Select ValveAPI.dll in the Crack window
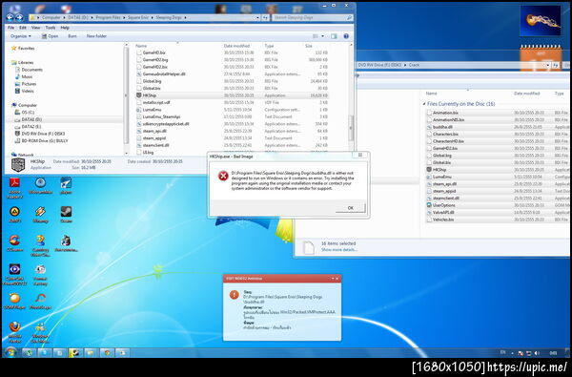This screenshot has width=572, height=377. click(498, 212)
